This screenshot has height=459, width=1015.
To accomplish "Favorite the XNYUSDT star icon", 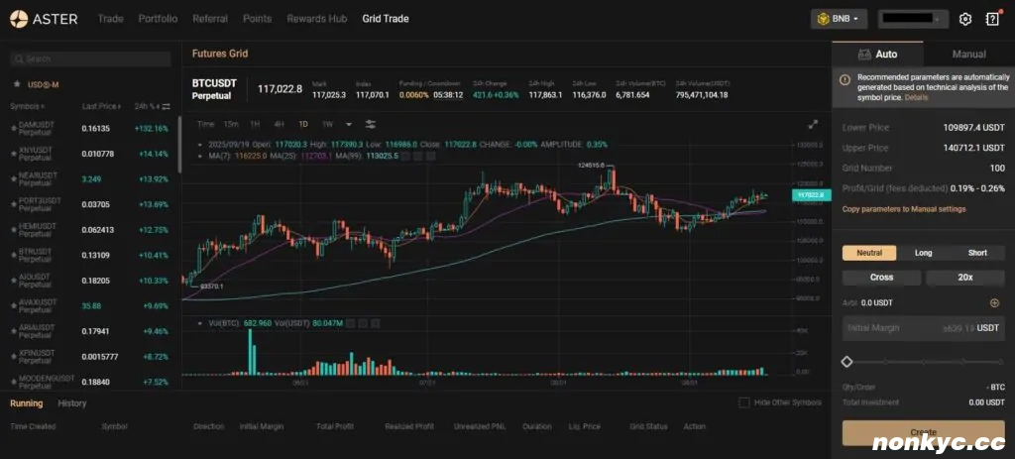I will click(14, 154).
